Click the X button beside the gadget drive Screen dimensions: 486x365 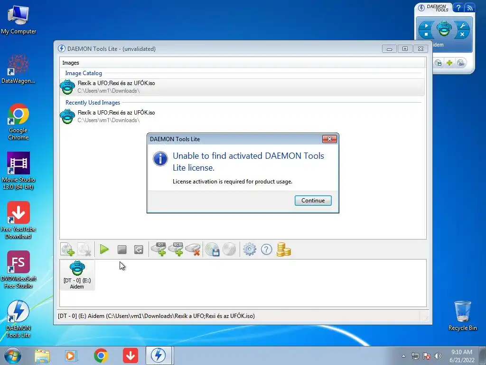[x=462, y=34]
